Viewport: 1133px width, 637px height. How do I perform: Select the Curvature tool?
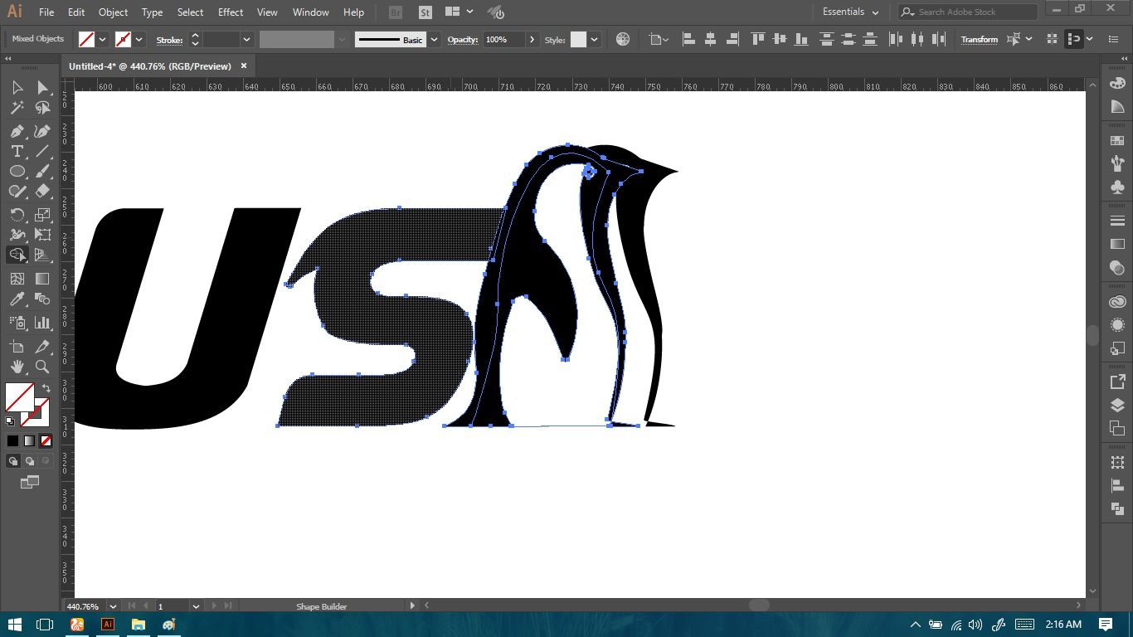42,131
